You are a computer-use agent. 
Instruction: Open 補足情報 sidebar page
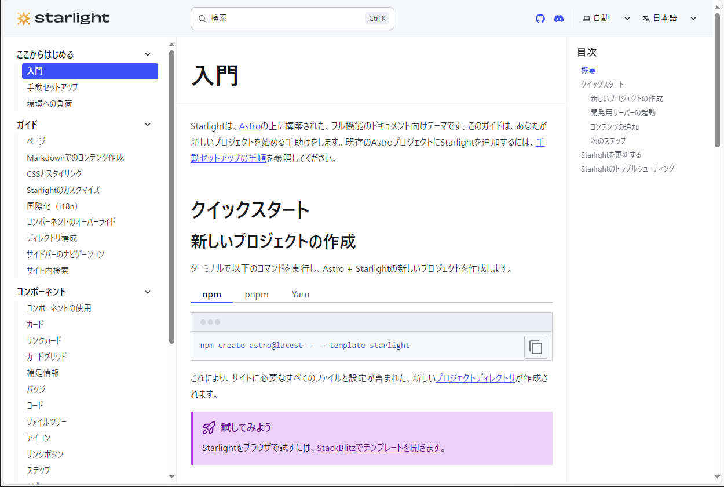(x=43, y=373)
